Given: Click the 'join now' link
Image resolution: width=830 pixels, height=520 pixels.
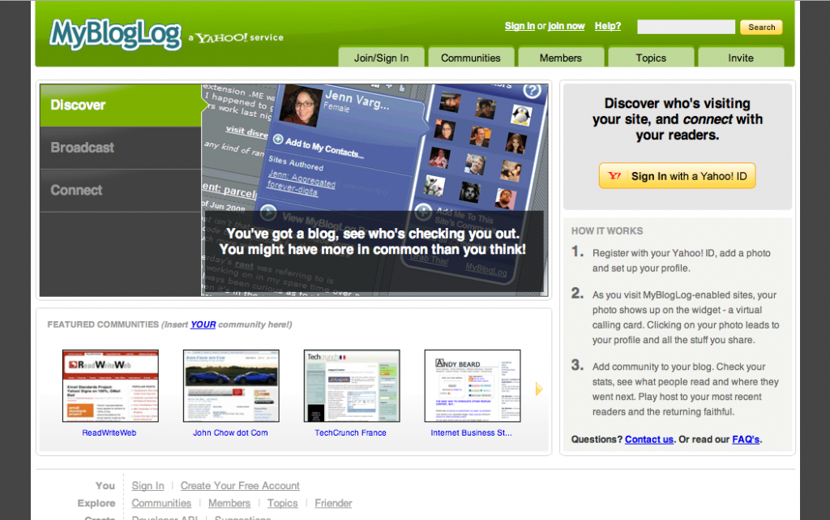Looking at the screenshot, I should click(567, 26).
